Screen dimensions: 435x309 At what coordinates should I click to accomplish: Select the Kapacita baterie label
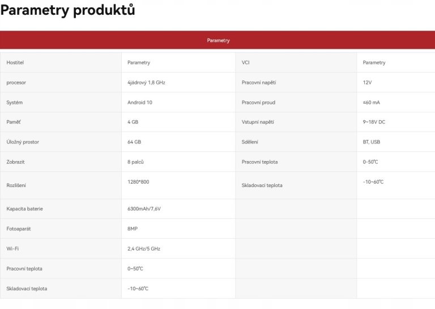point(25,209)
